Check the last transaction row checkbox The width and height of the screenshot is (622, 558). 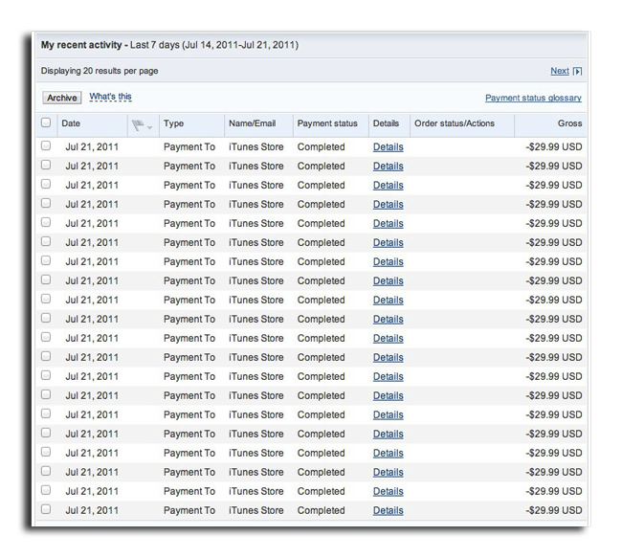pyautogui.click(x=46, y=510)
